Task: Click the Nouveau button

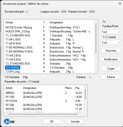Action: pos(111,51)
